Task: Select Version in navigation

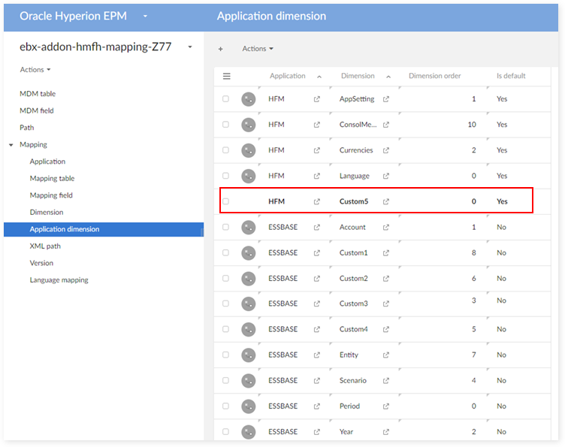Action: point(41,263)
